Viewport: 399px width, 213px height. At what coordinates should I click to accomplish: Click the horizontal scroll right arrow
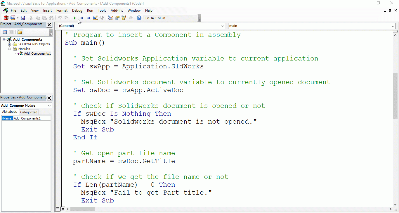[391, 209]
